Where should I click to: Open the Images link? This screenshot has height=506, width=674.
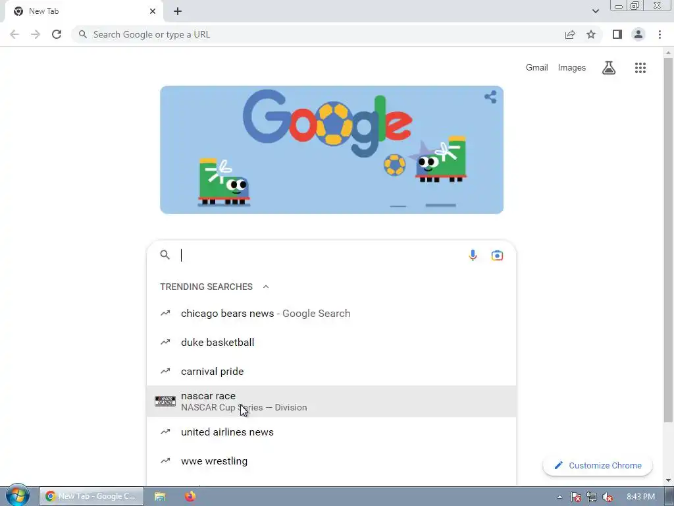[572, 68]
